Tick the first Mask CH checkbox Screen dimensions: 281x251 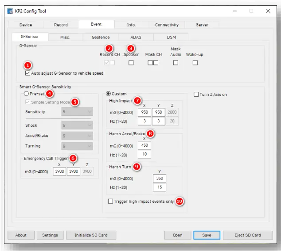tap(150, 63)
